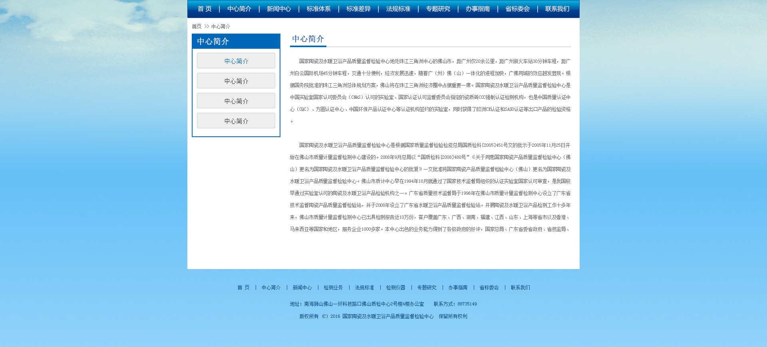
Task: Select 专题研究 from the top menu
Action: point(438,9)
